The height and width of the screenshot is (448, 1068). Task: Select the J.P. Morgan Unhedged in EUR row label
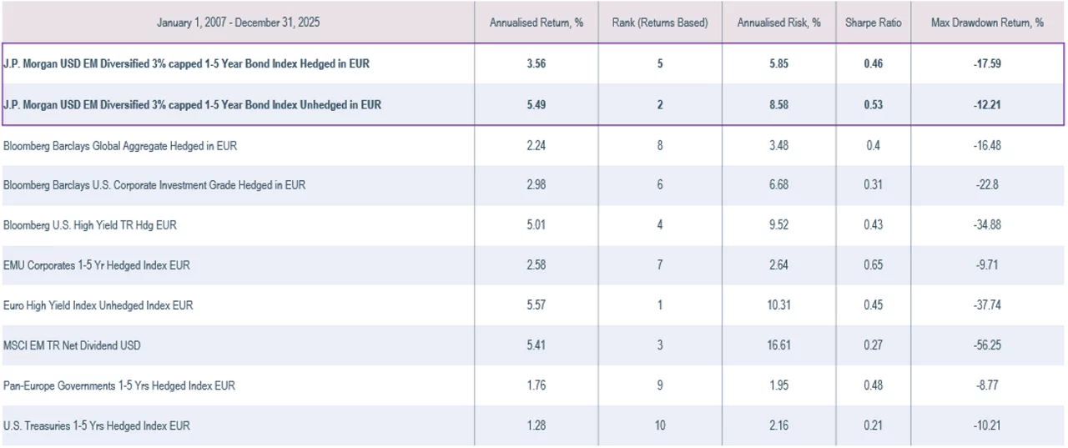click(x=192, y=105)
